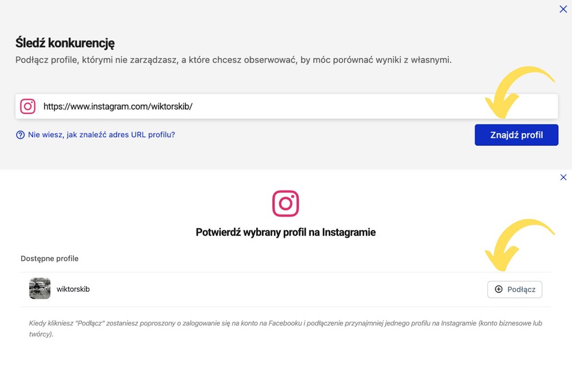Close the profile confirmation dialog

pyautogui.click(x=563, y=177)
